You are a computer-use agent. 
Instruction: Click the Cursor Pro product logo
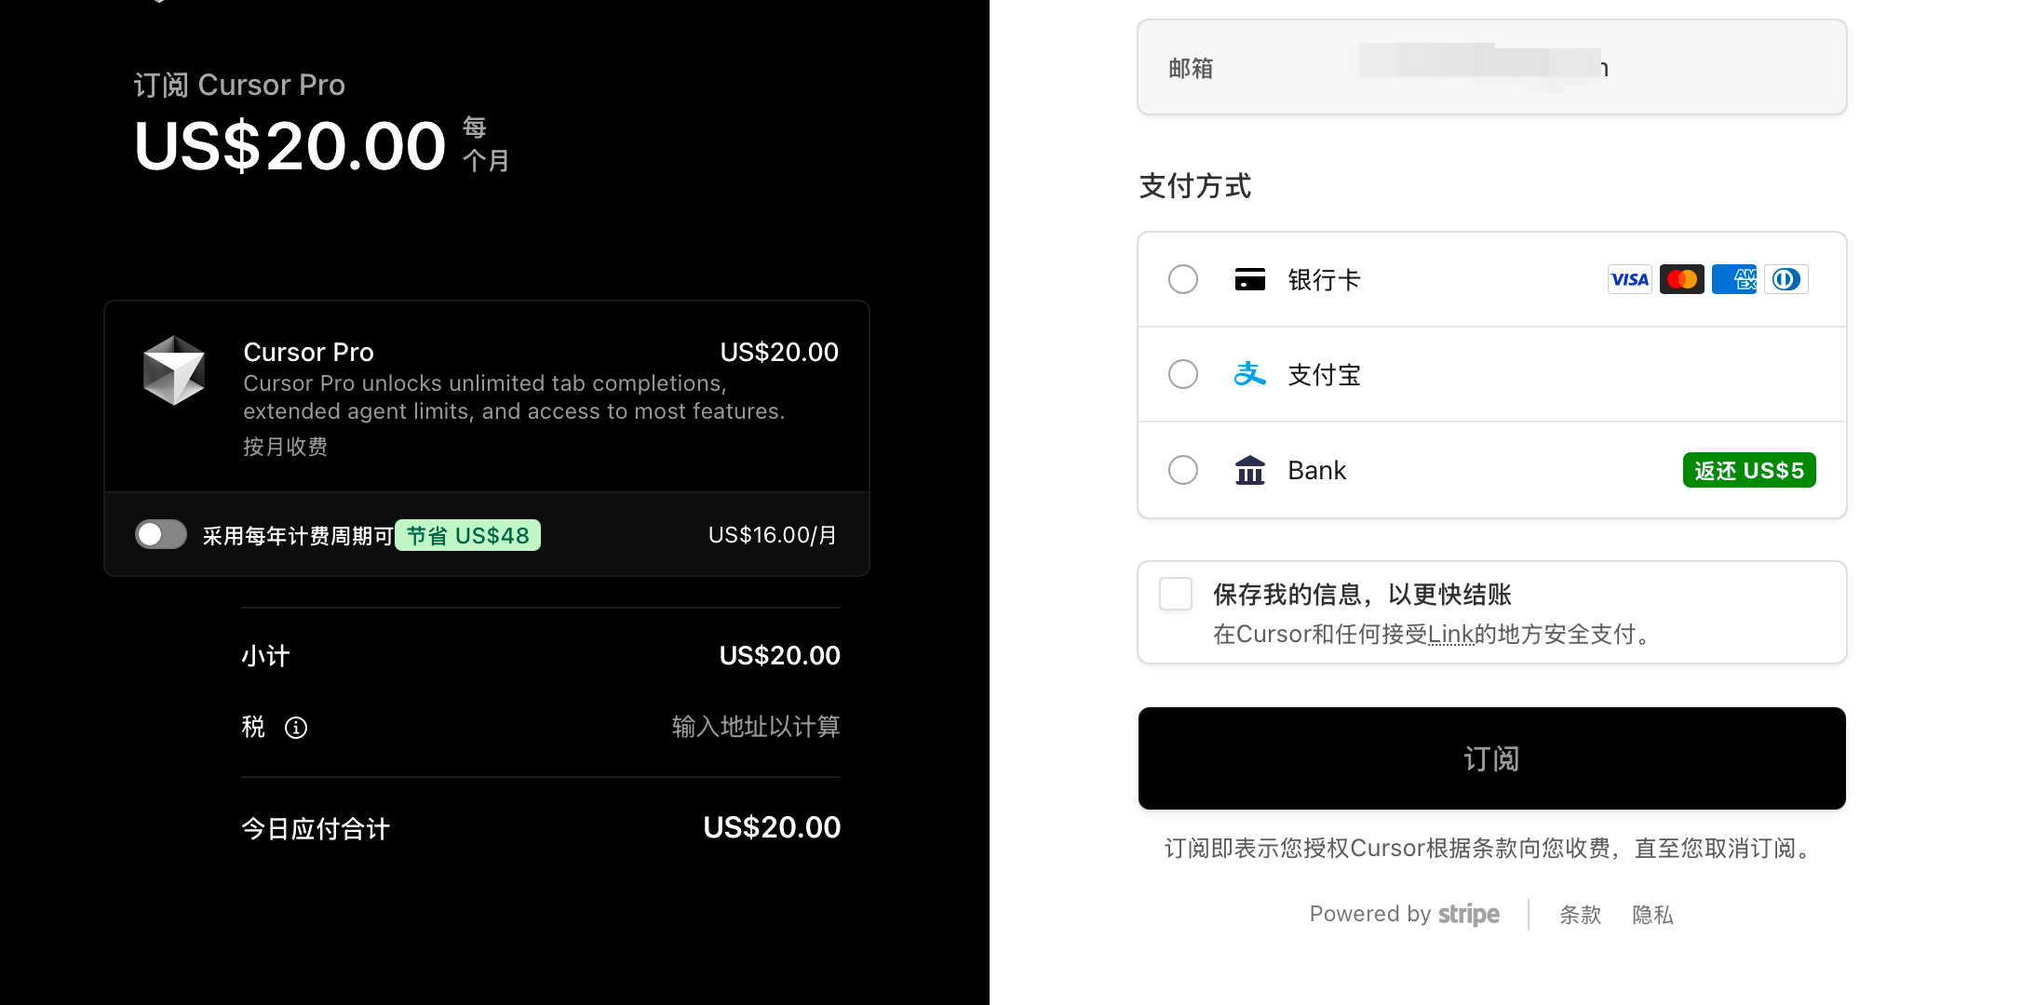[174, 370]
